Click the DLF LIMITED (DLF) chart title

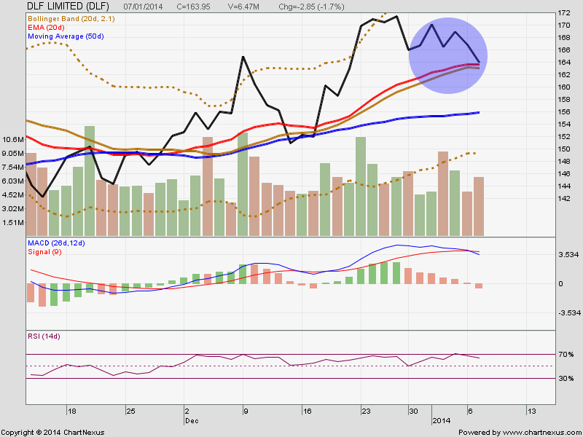point(68,6)
